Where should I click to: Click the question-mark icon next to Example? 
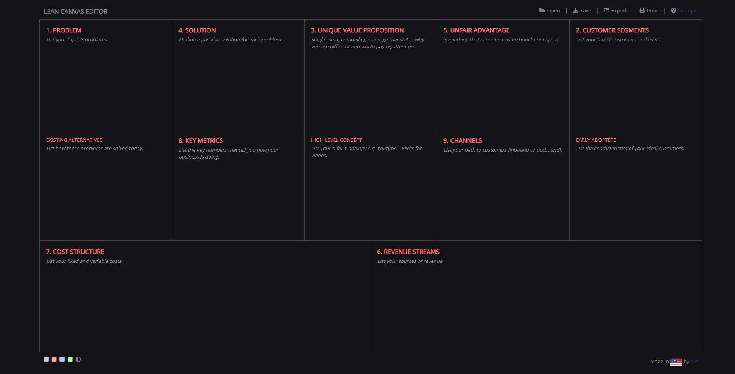673,10
